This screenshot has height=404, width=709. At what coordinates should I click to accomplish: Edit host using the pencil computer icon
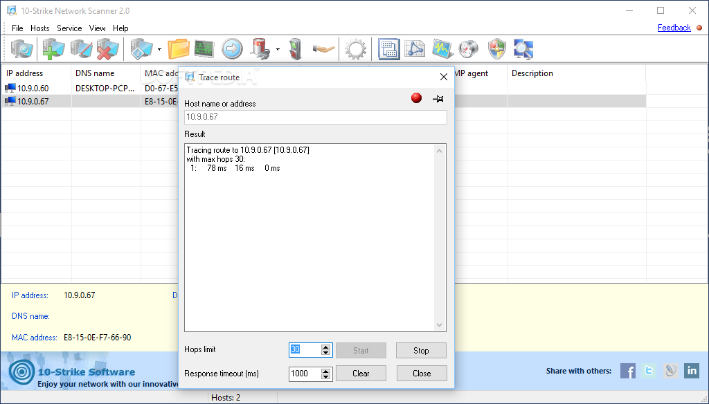point(82,49)
